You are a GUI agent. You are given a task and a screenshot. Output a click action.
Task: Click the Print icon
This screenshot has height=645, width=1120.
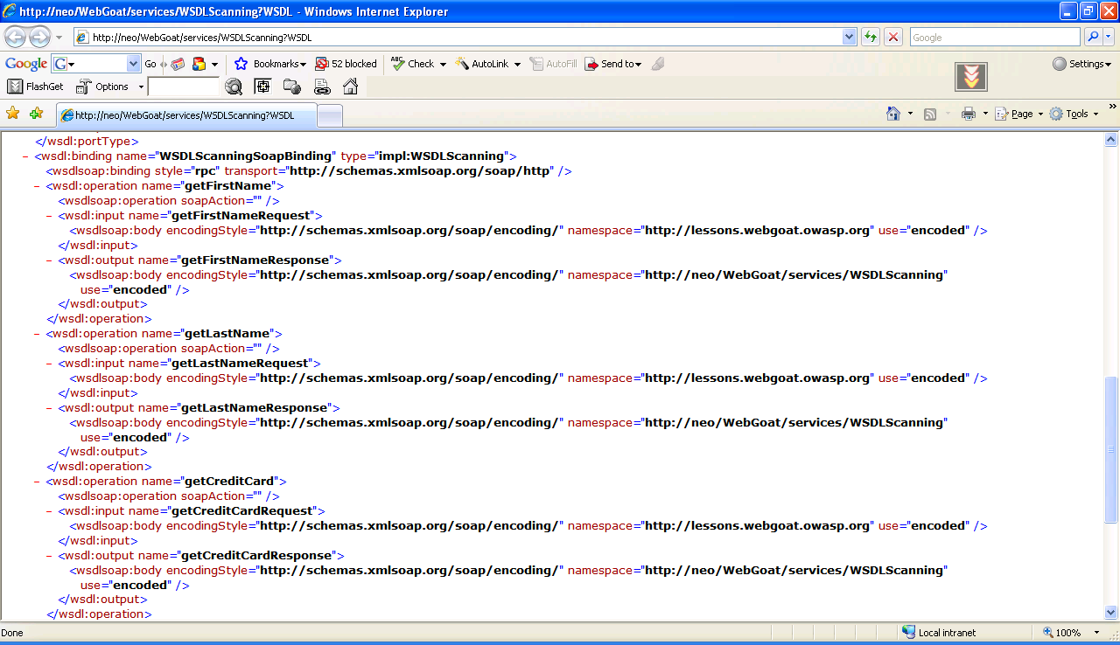click(968, 114)
